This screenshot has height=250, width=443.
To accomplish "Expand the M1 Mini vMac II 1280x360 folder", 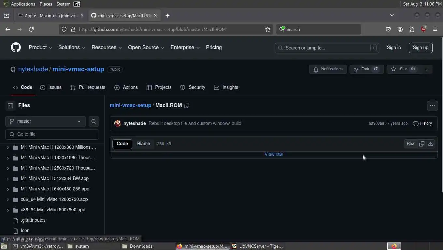I will 8,147.
